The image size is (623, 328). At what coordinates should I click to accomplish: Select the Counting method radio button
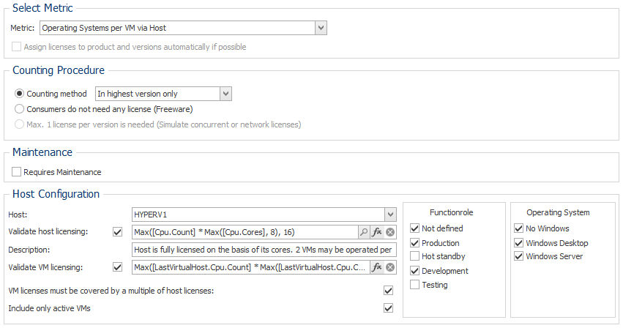tap(19, 94)
